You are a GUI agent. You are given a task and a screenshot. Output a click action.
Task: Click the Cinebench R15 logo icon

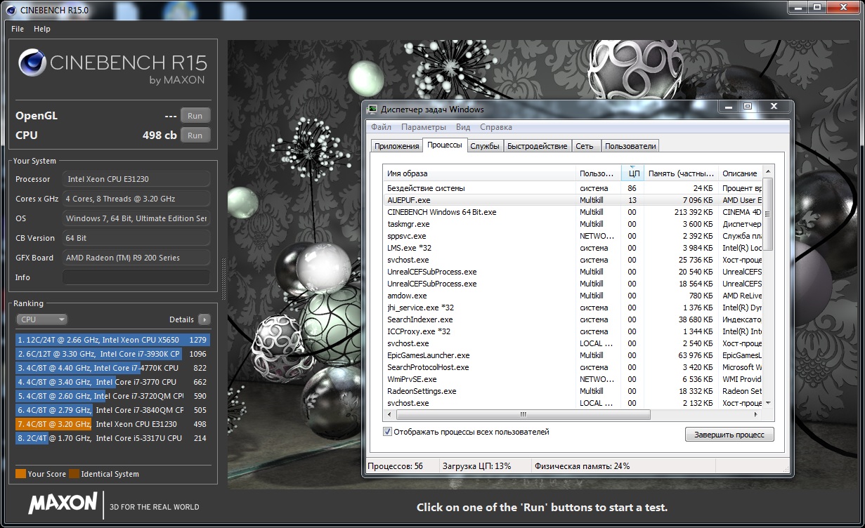[32, 64]
